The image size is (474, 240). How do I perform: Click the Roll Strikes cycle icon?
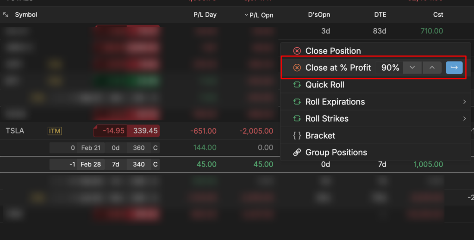297,119
